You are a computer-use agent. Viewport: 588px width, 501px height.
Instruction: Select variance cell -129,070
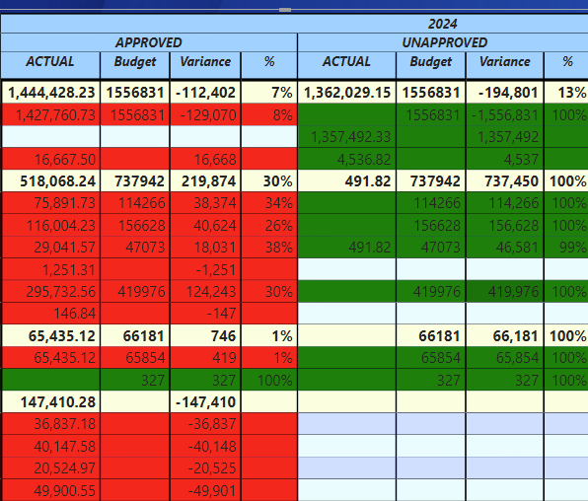click(205, 114)
